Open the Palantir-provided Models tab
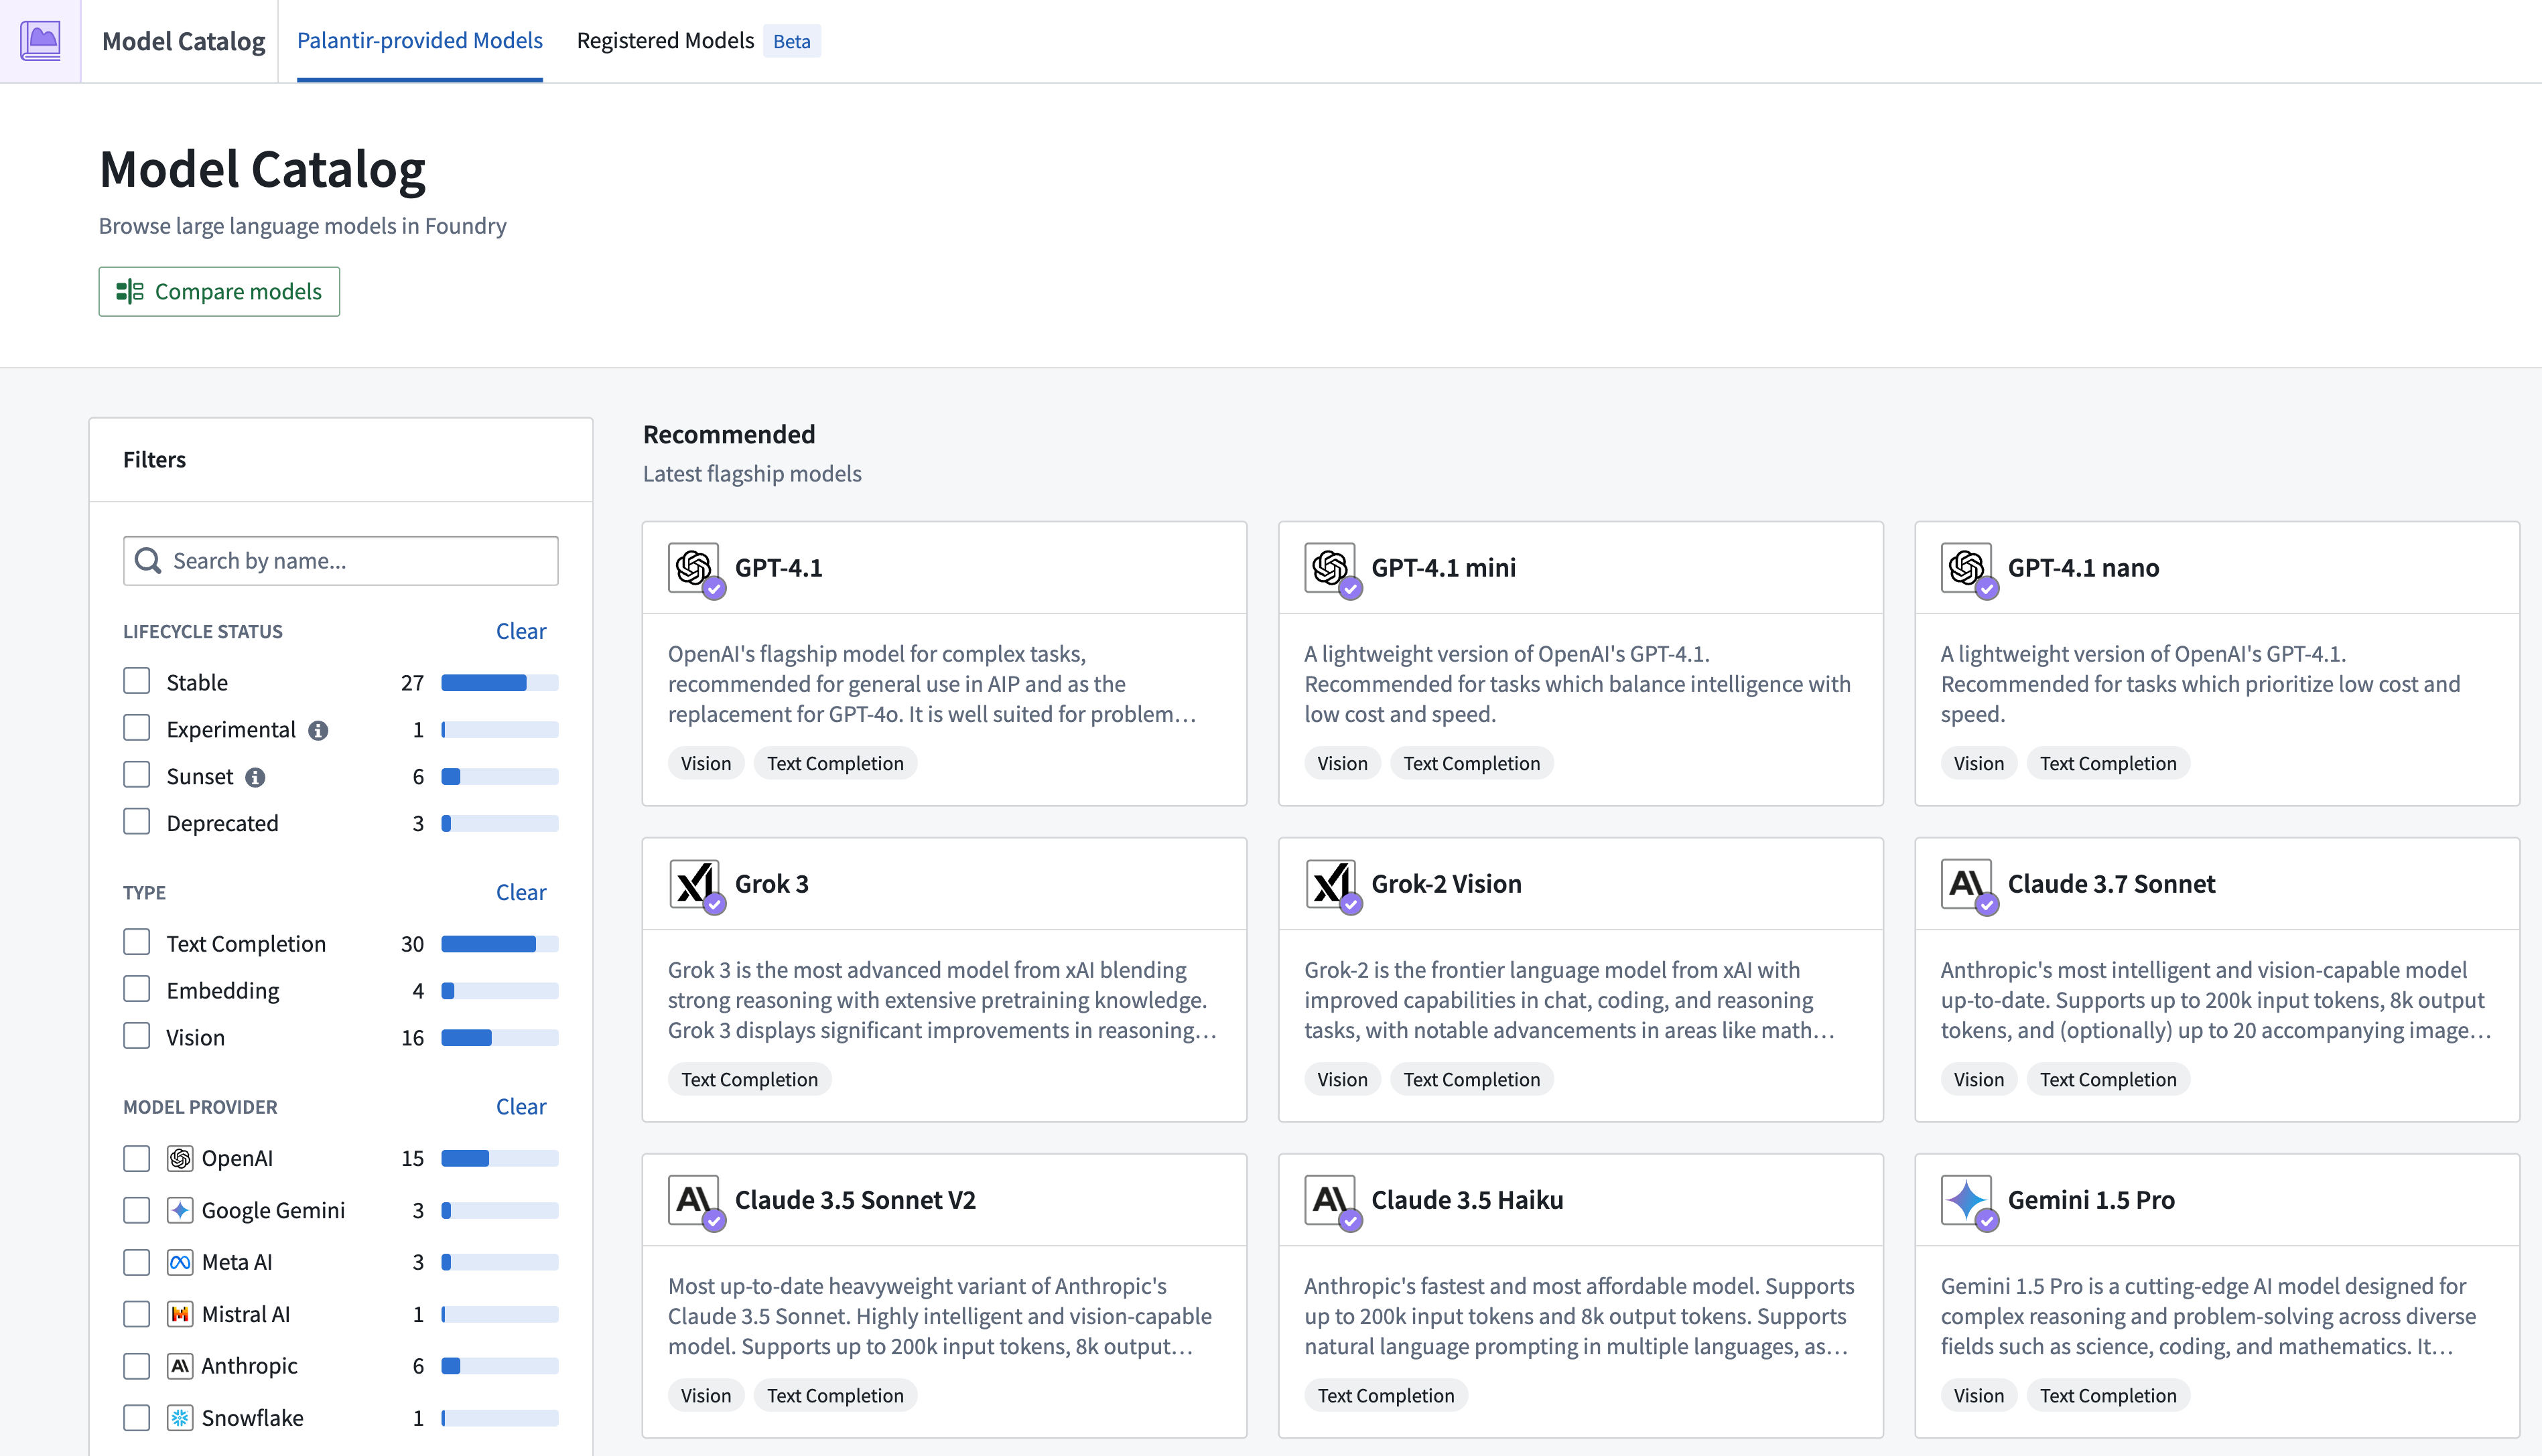2542x1456 pixels. coord(419,41)
